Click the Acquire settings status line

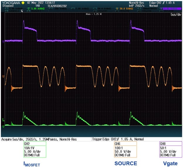(x=45, y=139)
